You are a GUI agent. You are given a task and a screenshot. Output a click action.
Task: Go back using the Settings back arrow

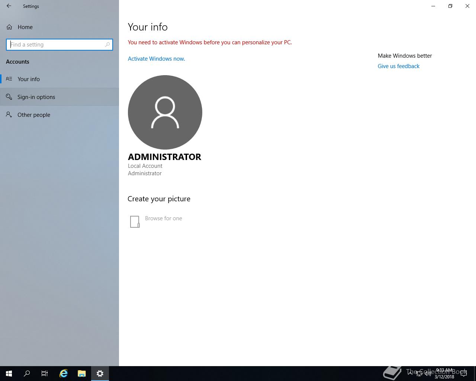click(x=9, y=6)
